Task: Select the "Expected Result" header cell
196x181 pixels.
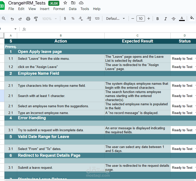Action: tap(137, 41)
